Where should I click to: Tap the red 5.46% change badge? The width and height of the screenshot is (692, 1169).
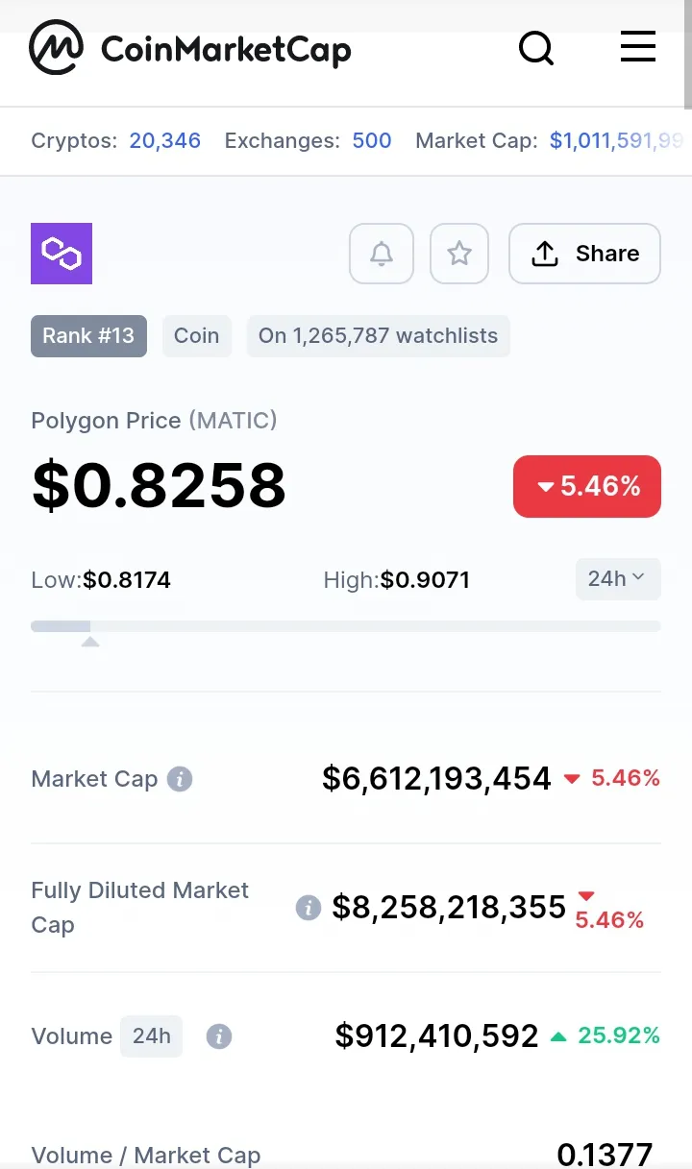pyautogui.click(x=587, y=486)
